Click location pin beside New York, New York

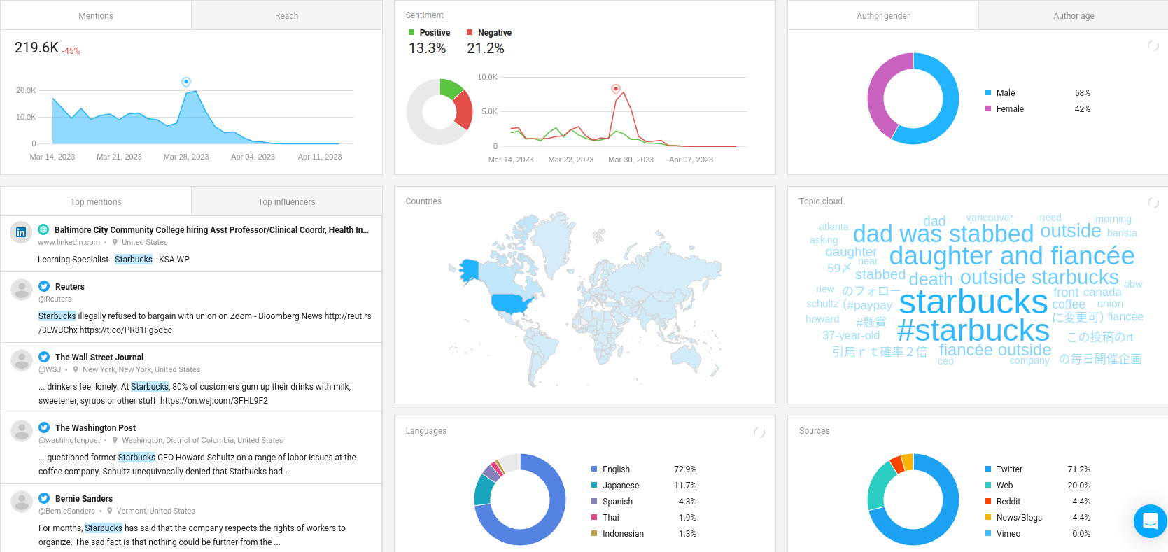[76, 369]
